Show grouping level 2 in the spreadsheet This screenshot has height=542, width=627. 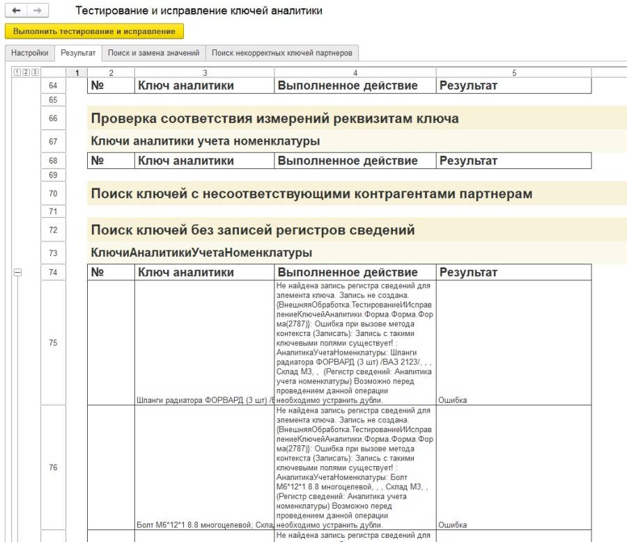click(26, 72)
